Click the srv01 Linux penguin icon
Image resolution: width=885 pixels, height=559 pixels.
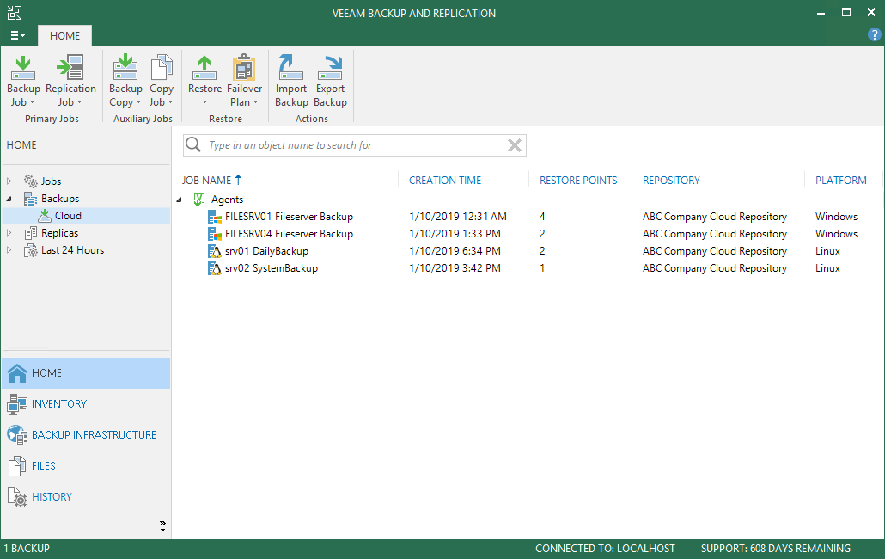(x=215, y=251)
